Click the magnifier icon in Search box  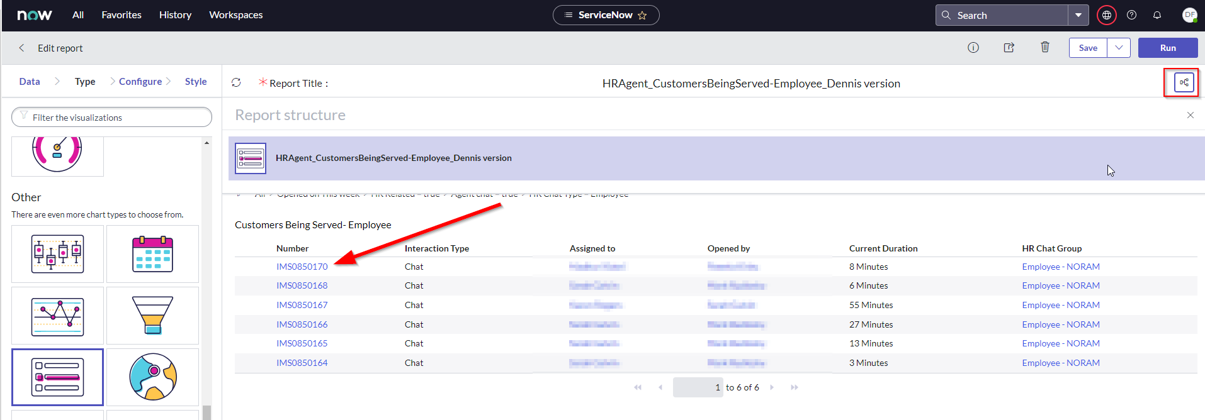[946, 15]
